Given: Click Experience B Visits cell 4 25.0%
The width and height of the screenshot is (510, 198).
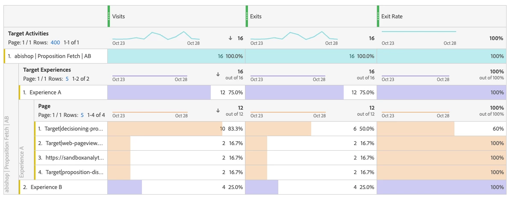Looking at the screenshot, I should click(176, 187).
